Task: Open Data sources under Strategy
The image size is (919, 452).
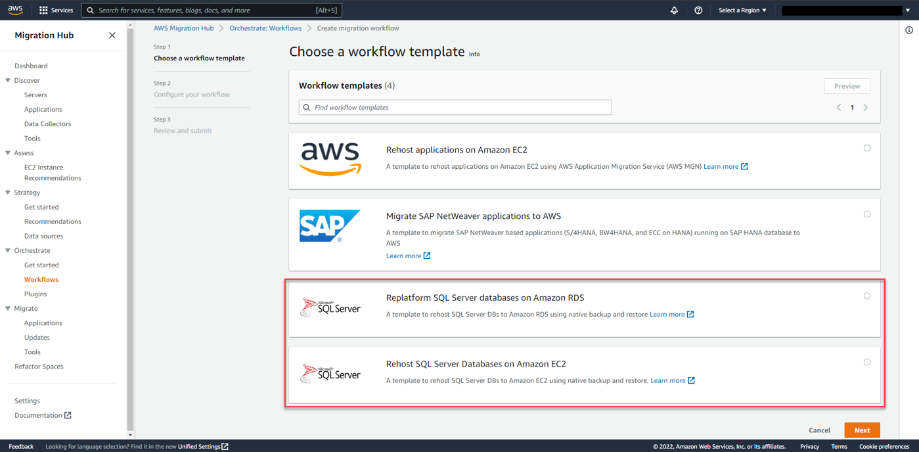Action: click(43, 236)
